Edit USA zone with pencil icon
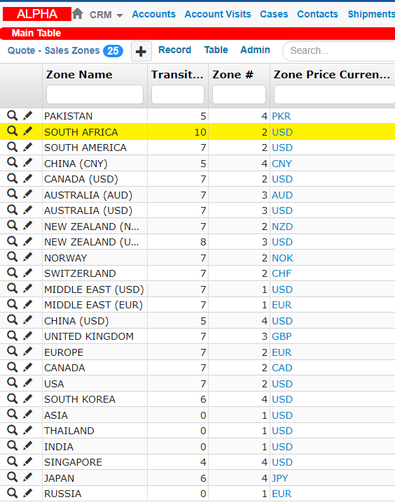 click(28, 382)
